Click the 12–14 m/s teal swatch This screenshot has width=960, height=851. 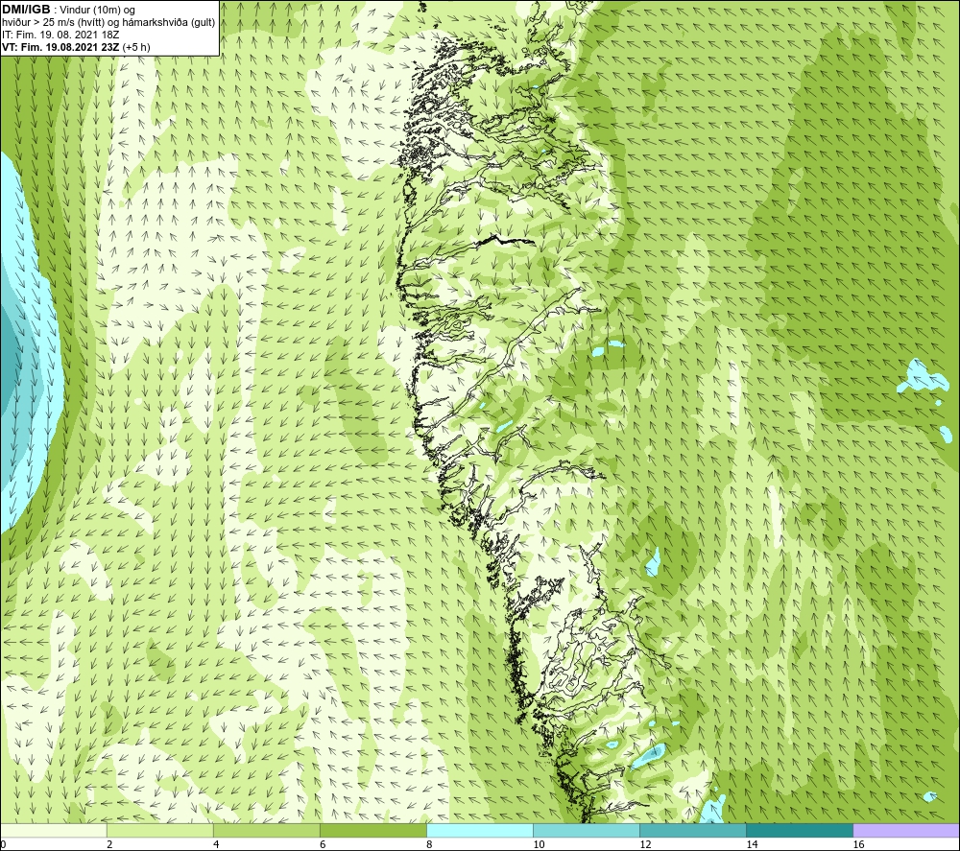(693, 830)
